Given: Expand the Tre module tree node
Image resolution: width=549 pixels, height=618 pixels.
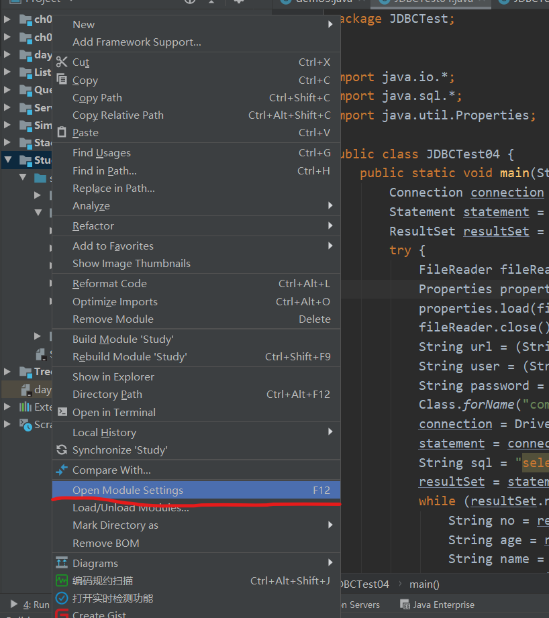Looking at the screenshot, I should [x=7, y=371].
